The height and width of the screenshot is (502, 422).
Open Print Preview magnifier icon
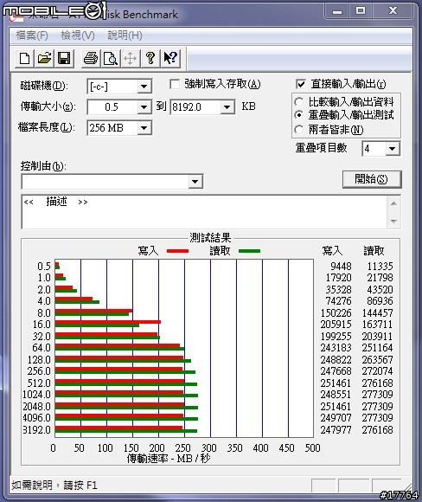(111, 59)
